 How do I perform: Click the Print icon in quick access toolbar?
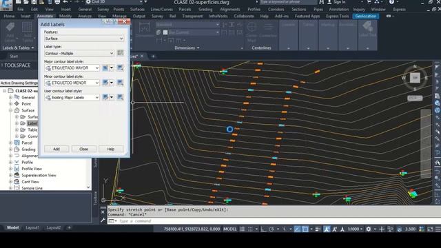click(57, 2)
